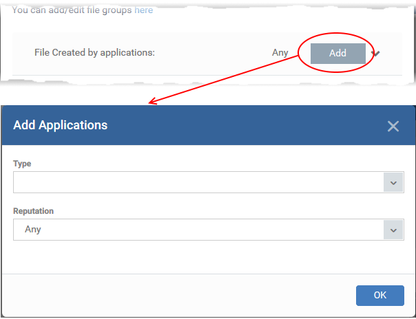Click the Type field label

[22, 164]
